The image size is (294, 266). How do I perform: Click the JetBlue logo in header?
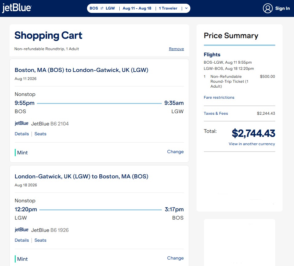click(x=17, y=8)
